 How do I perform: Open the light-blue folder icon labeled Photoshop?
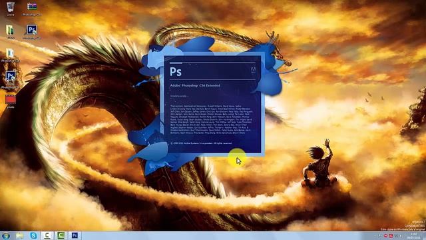(x=11, y=53)
